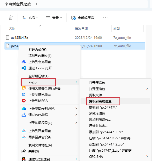This screenshot has height=161, width=152.
Task: Select file az43534.7z
Action: coord(19,38)
